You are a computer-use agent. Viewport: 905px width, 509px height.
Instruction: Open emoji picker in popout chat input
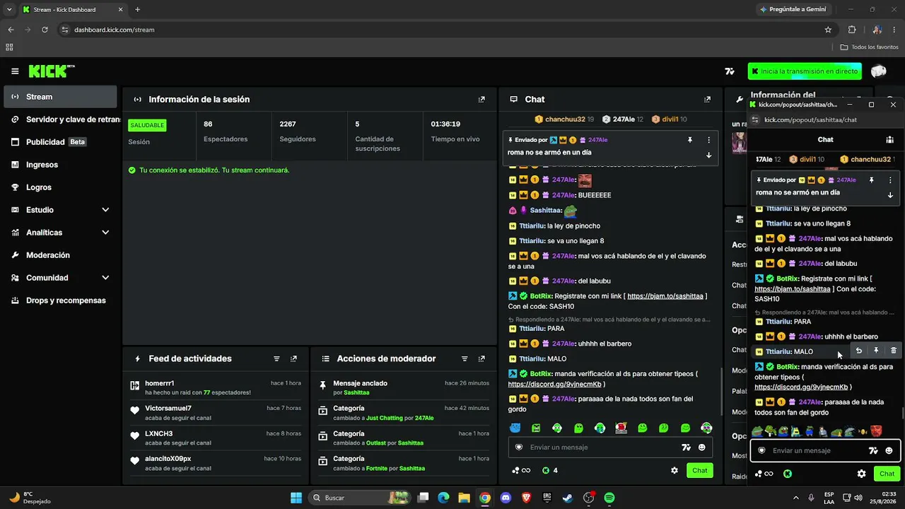889,451
